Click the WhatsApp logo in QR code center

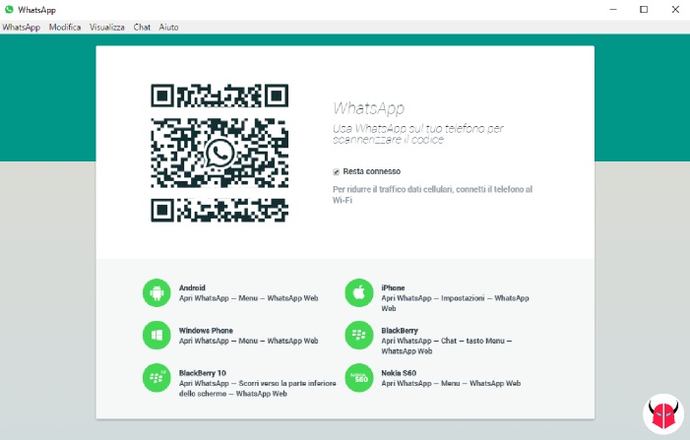[220, 154]
